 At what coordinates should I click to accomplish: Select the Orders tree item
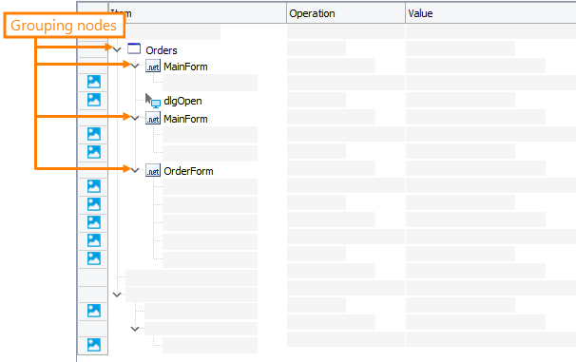162,50
